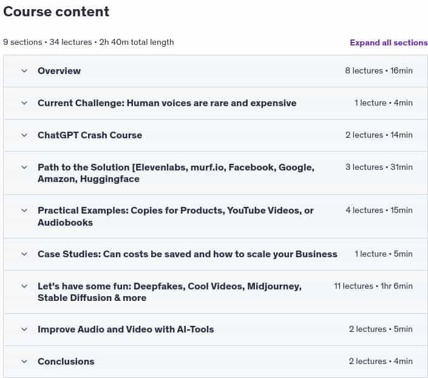The height and width of the screenshot is (378, 428).
Task: Open the Conclusions section title
Action: pyautogui.click(x=66, y=362)
